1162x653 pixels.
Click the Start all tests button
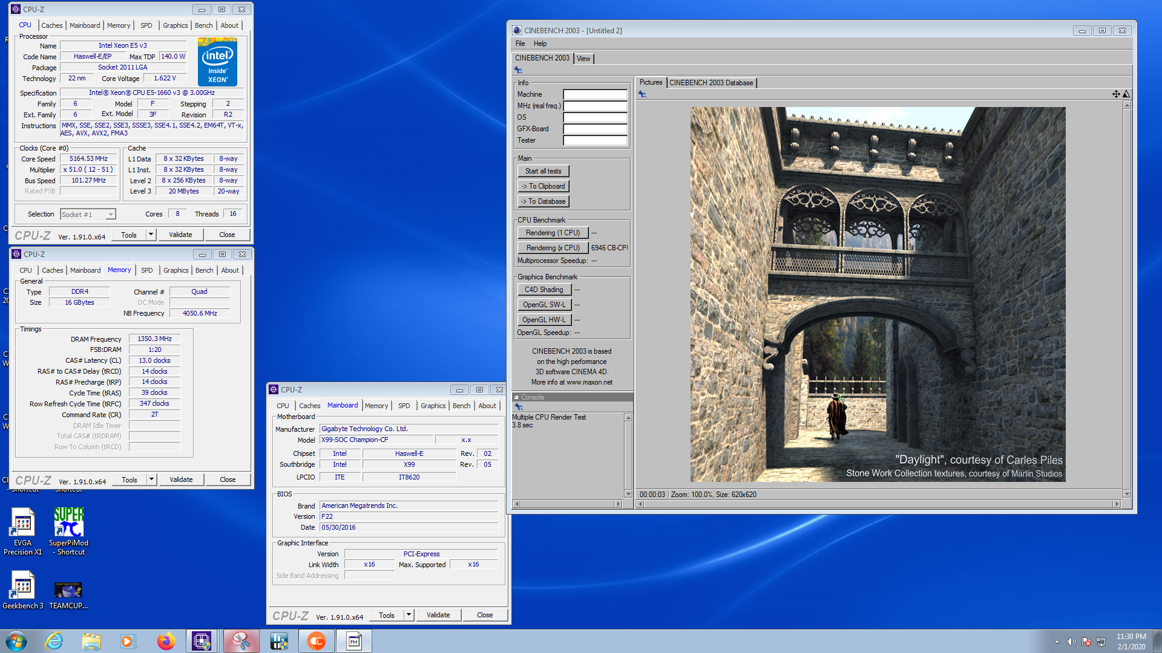[x=543, y=171]
